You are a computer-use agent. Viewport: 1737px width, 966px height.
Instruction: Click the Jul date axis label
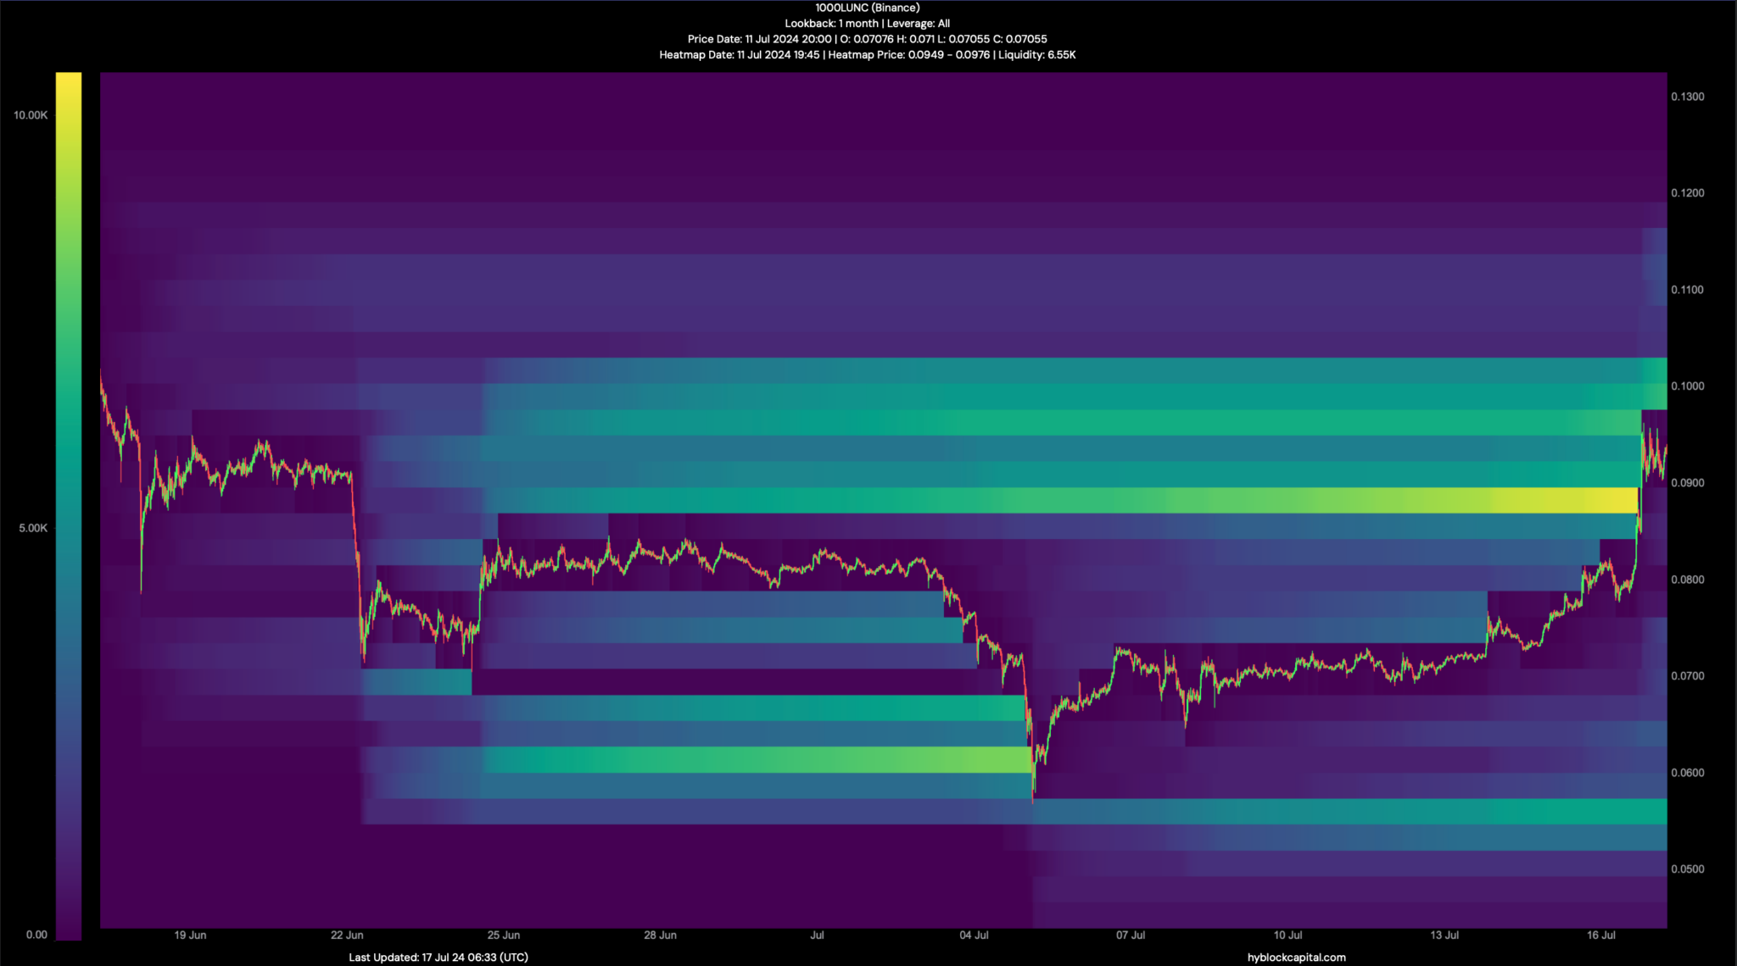click(x=817, y=935)
